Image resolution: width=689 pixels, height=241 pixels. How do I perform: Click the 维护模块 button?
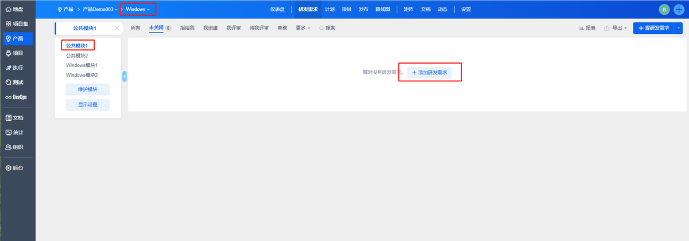(88, 90)
